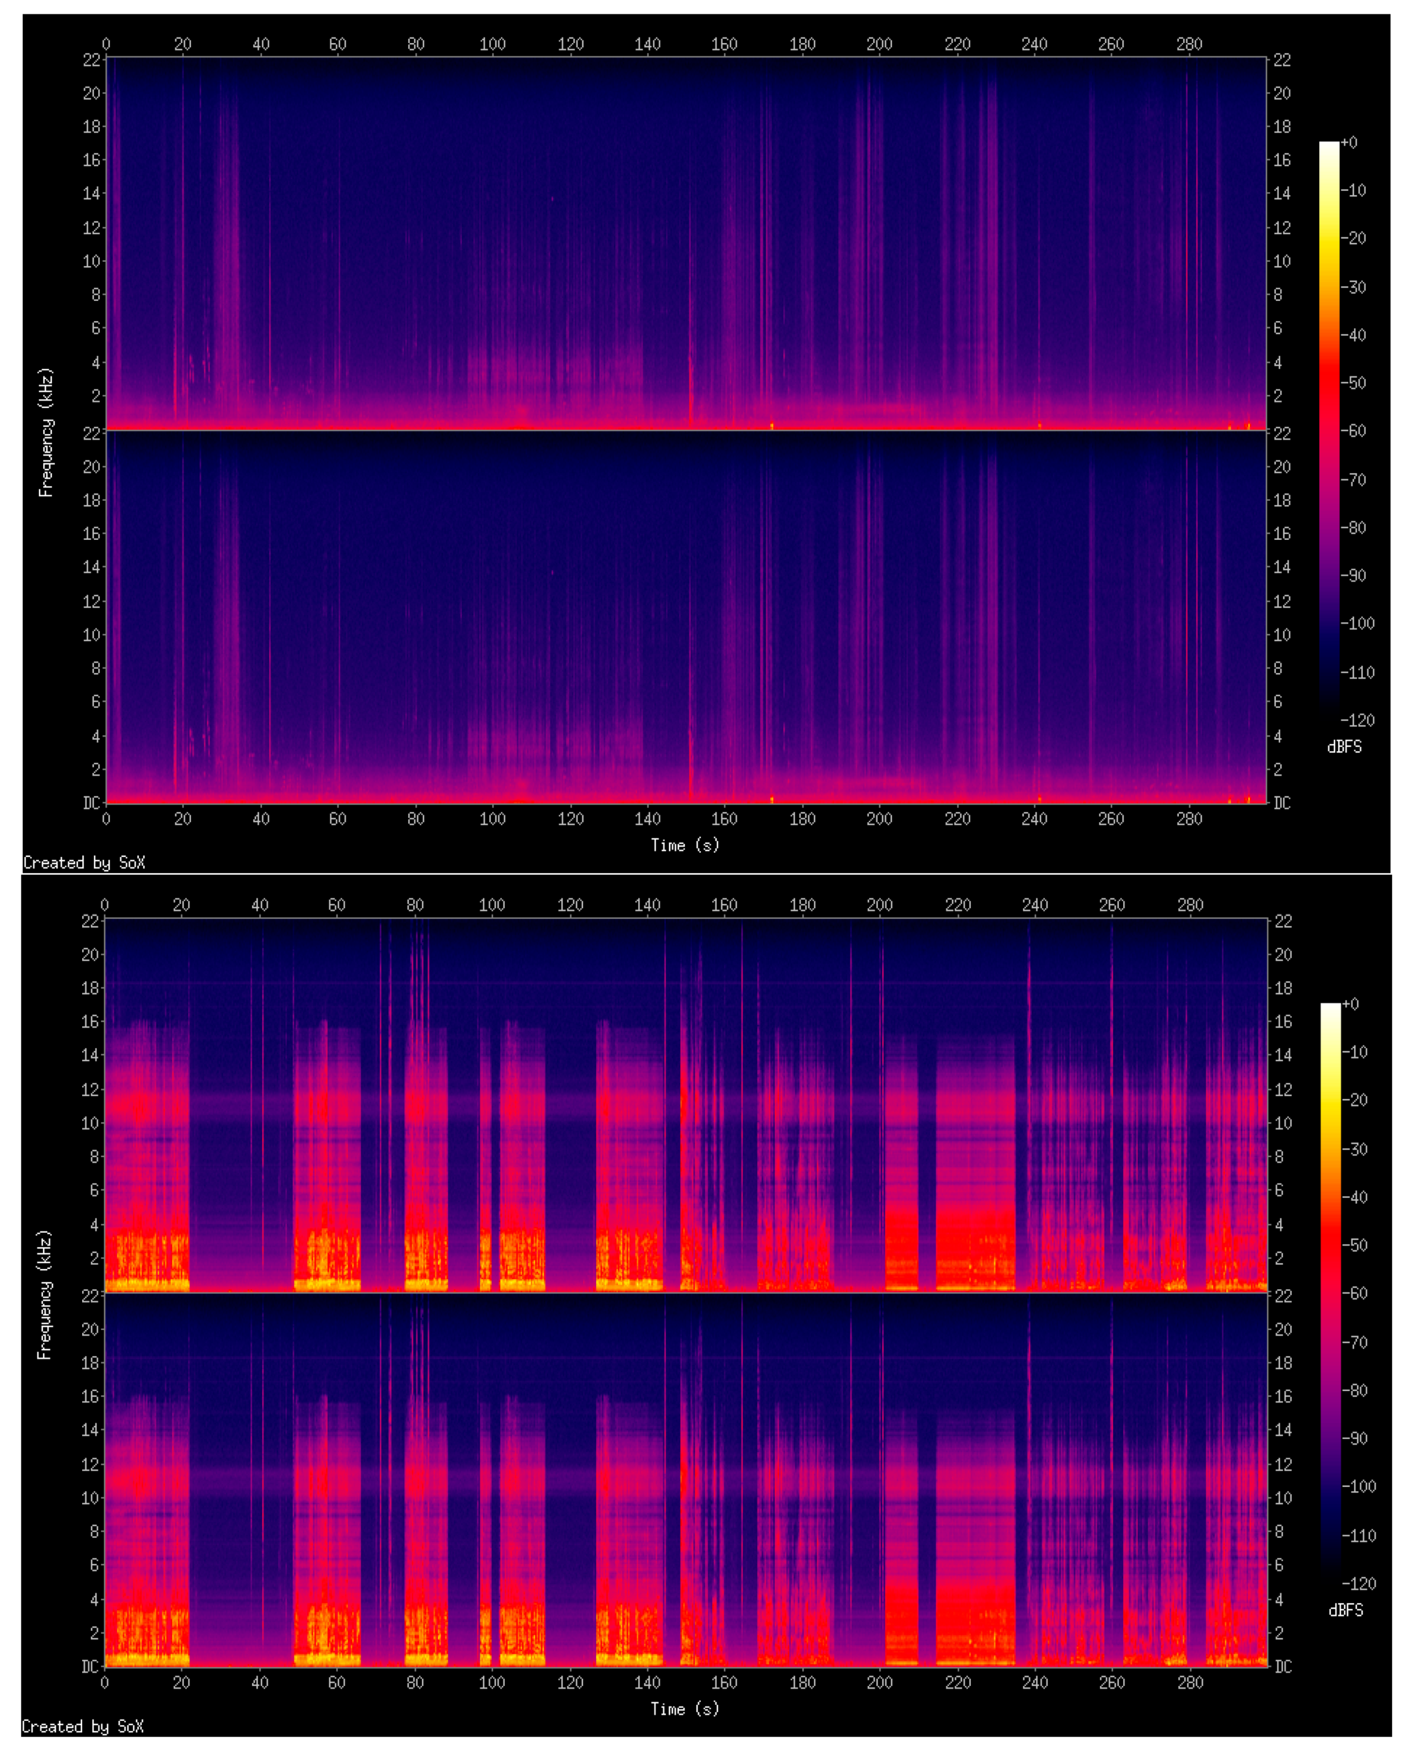Click the "-60" label on upper color scale
Viewport: 1405px width, 1756px height.
click(1354, 431)
